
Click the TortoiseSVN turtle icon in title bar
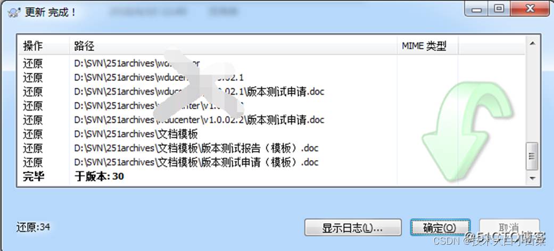(14, 13)
